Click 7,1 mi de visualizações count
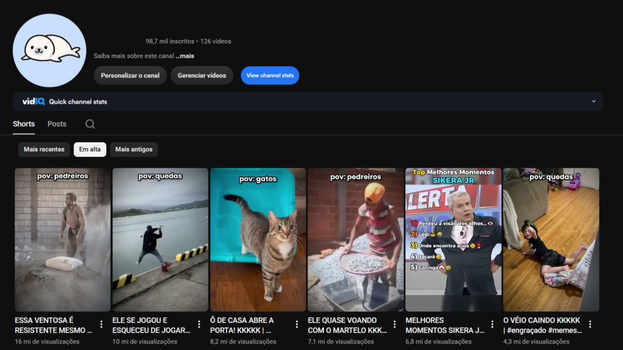The image size is (623, 350). pyautogui.click(x=340, y=341)
